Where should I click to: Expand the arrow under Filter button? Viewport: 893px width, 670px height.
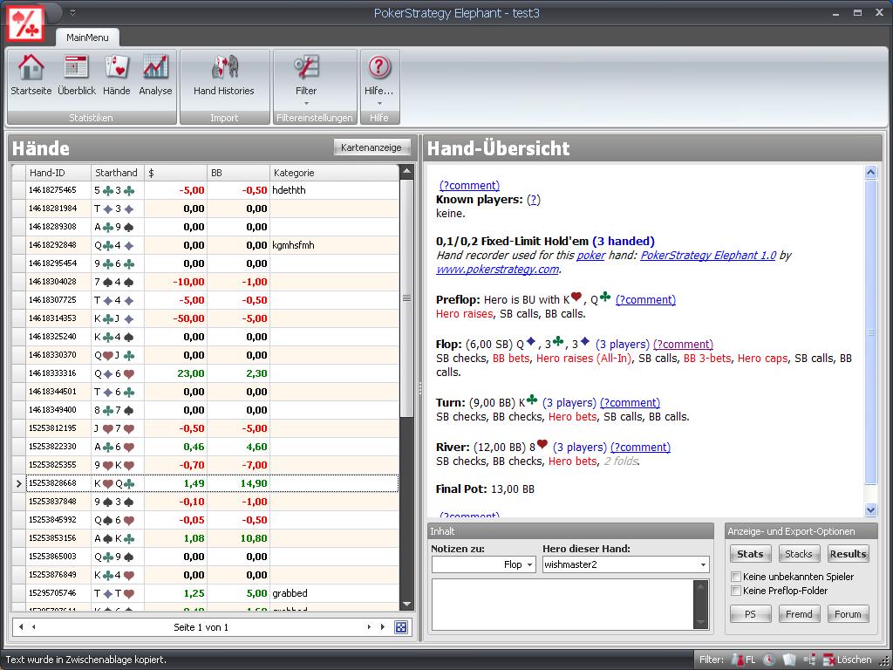(306, 104)
